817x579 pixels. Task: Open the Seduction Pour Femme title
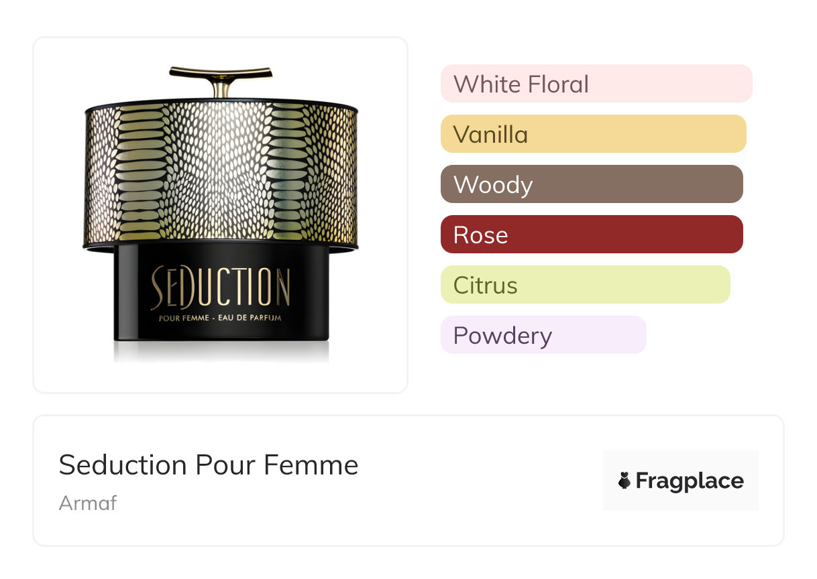click(209, 464)
